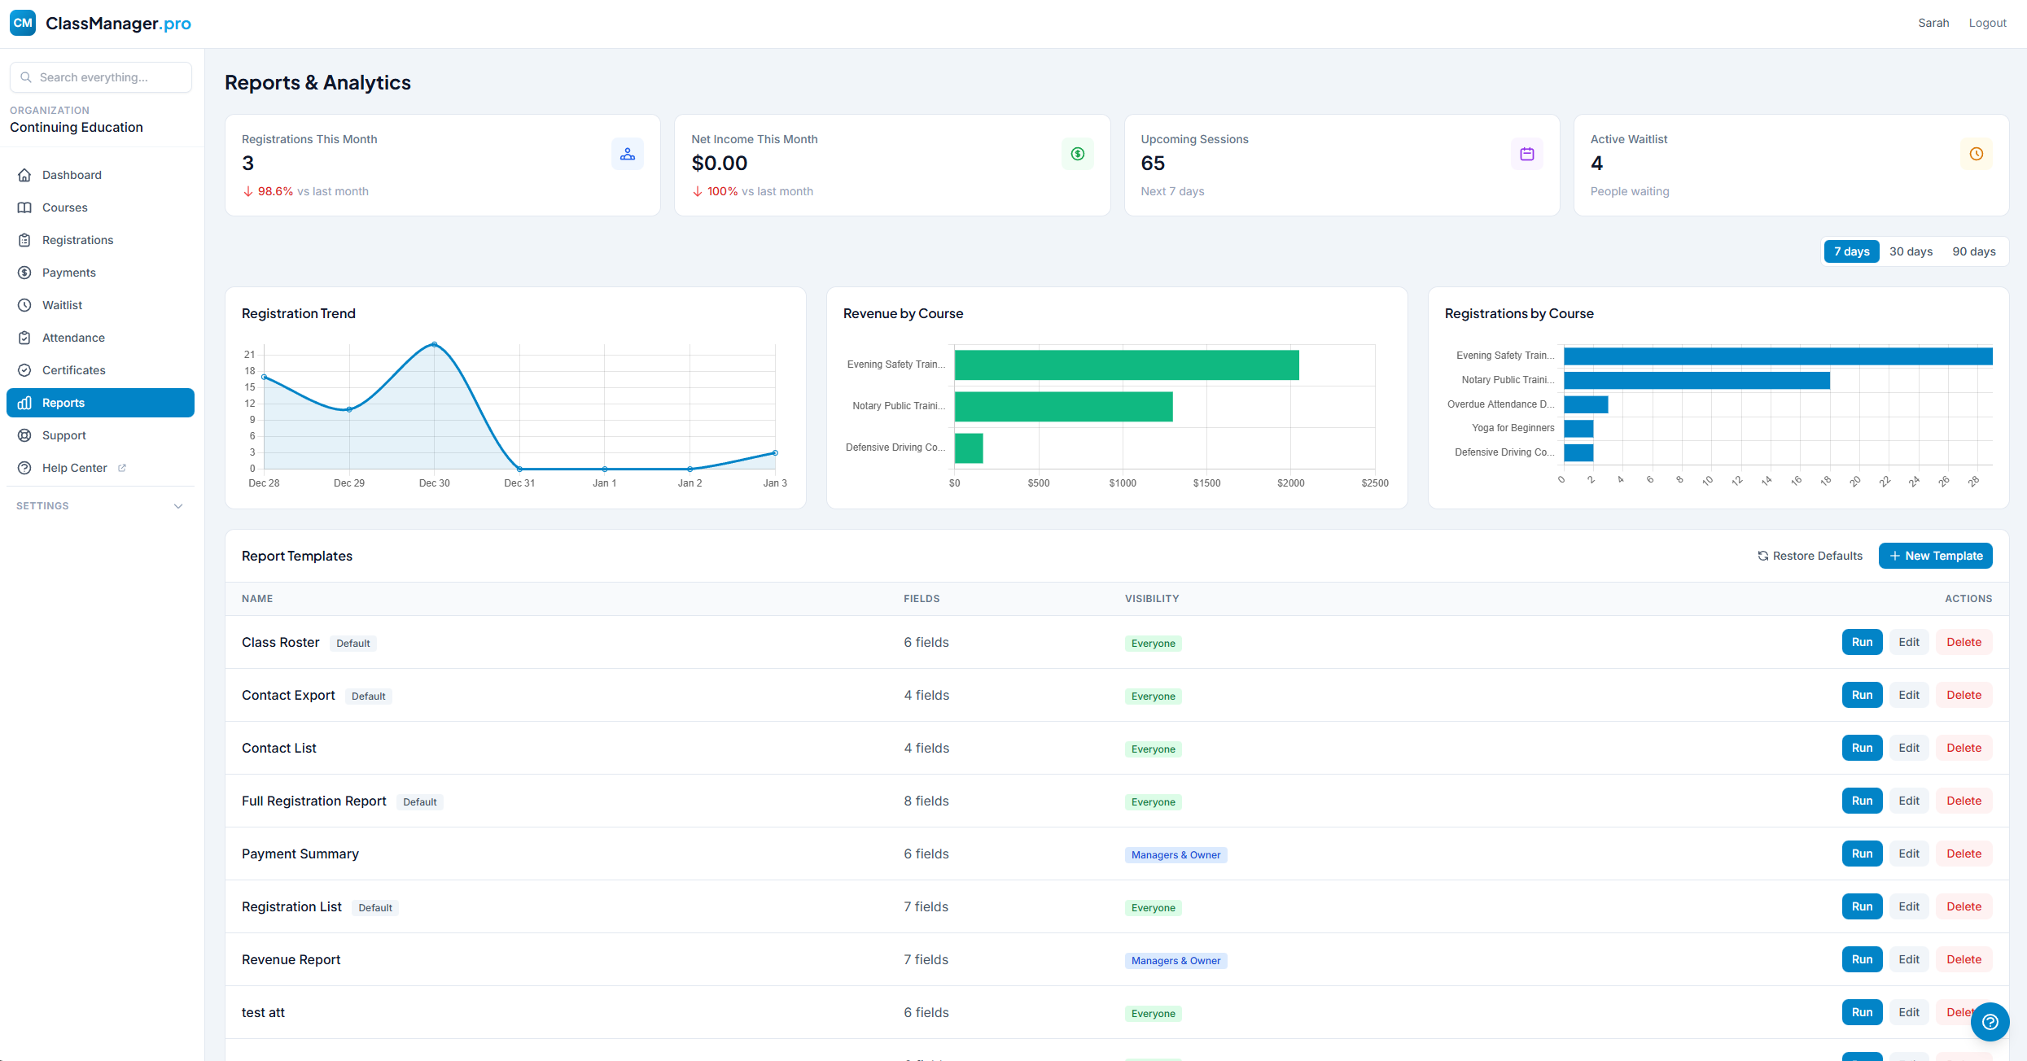Open the floating help chat bubble
The image size is (2027, 1061).
pos(1990,1022)
